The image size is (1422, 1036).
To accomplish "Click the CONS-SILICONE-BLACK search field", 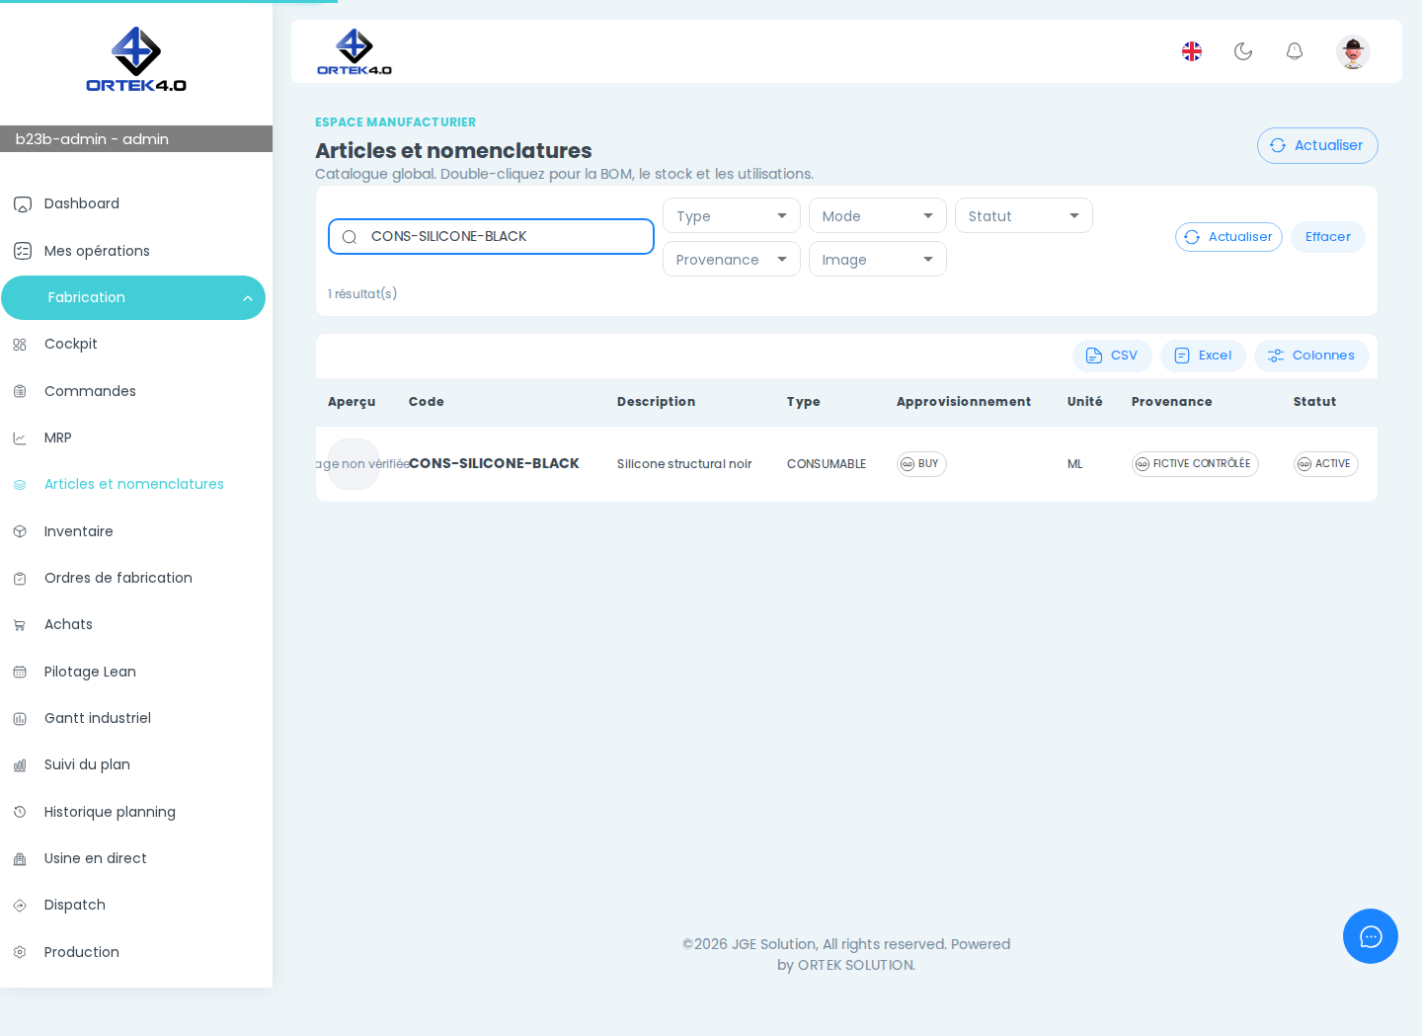I will point(491,236).
